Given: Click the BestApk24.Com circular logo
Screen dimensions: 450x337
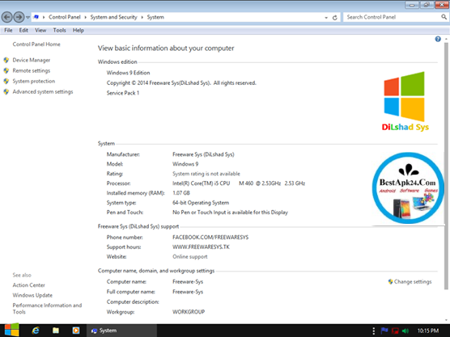Looking at the screenshot, I should coord(408,188).
